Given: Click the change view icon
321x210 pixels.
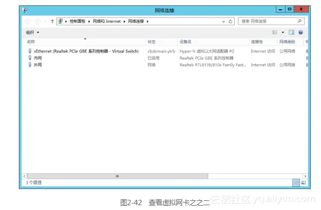Looking at the screenshot, I should click(275, 32).
